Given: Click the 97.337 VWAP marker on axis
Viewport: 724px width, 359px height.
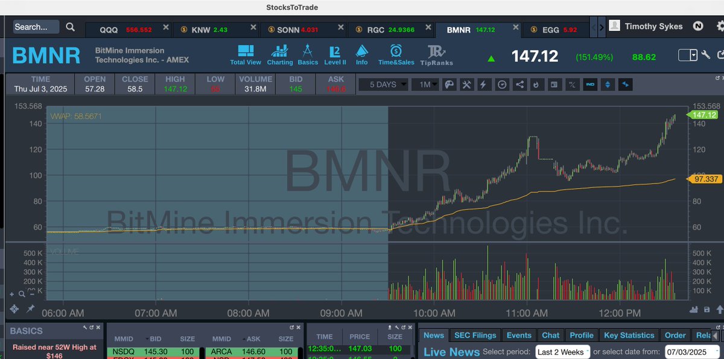Looking at the screenshot, I should [704, 179].
